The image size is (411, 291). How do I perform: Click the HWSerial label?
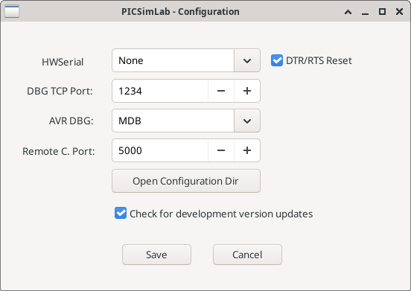pos(63,62)
